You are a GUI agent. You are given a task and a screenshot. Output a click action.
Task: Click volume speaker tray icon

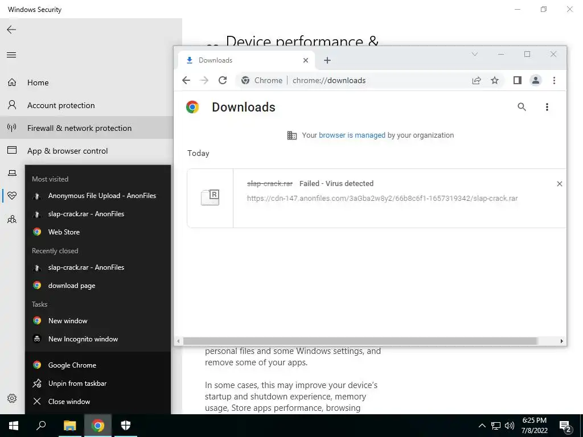(510, 426)
